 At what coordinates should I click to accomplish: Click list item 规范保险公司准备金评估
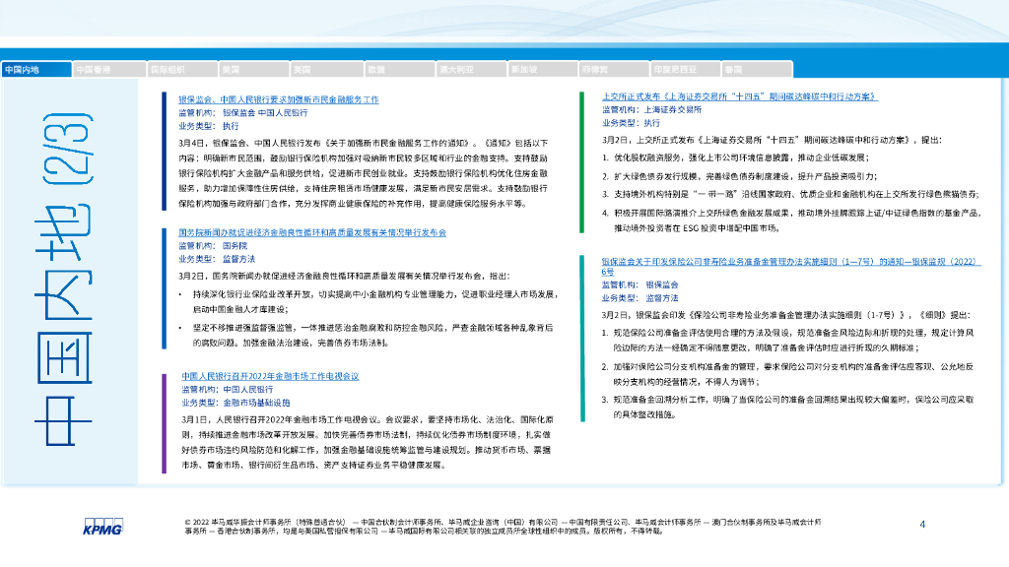[787, 340]
